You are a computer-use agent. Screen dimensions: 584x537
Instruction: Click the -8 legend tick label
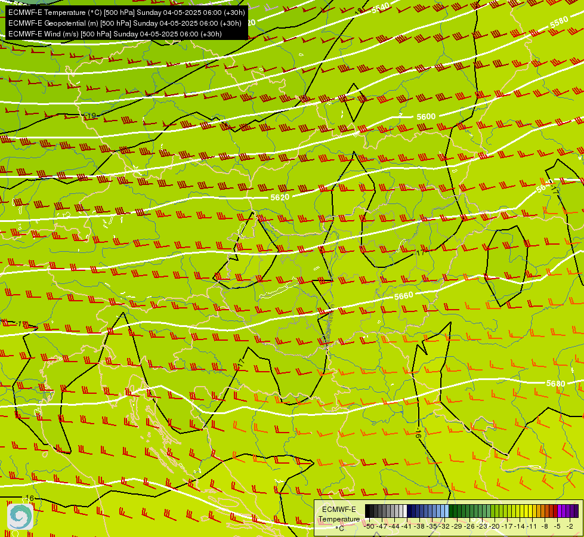pyautogui.click(x=545, y=527)
